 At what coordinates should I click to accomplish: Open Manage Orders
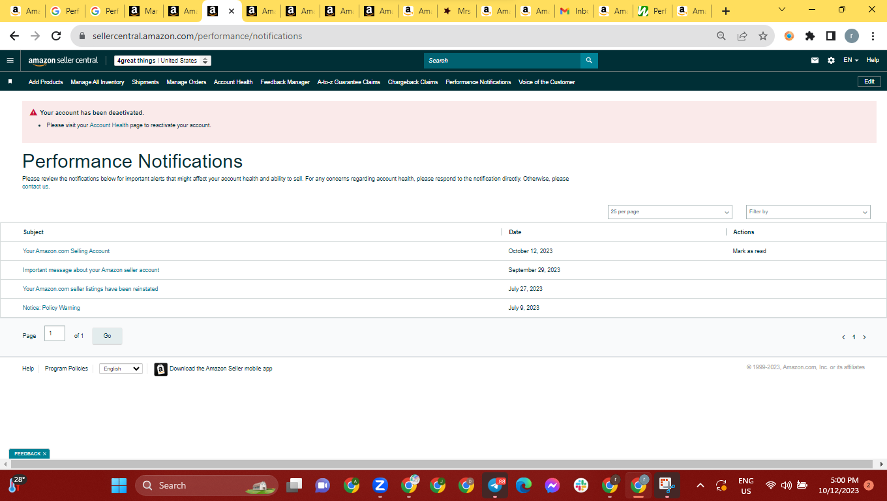[187, 82]
